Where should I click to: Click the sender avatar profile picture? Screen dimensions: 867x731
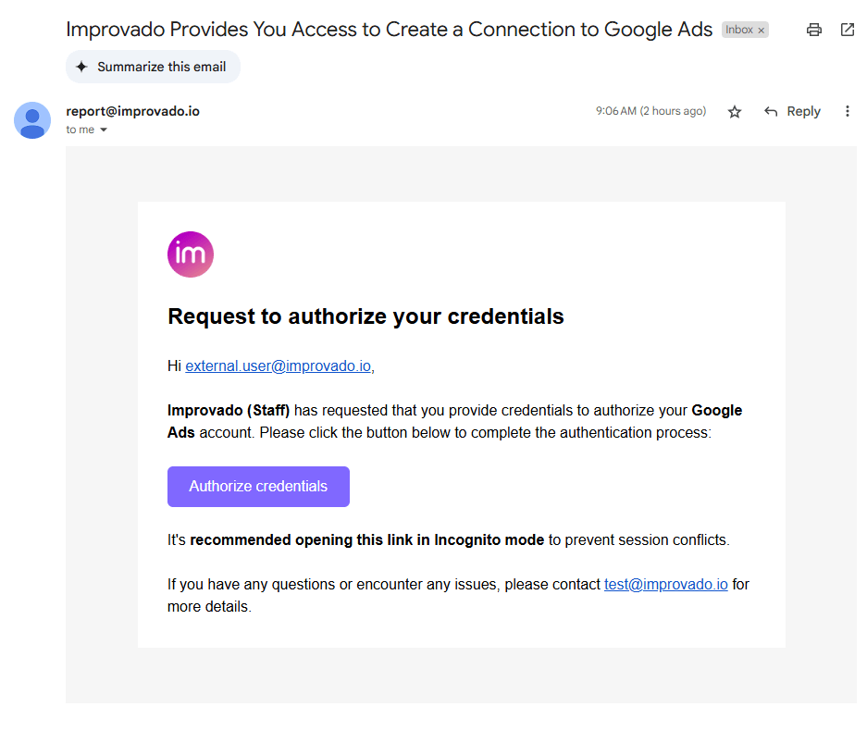(x=32, y=120)
